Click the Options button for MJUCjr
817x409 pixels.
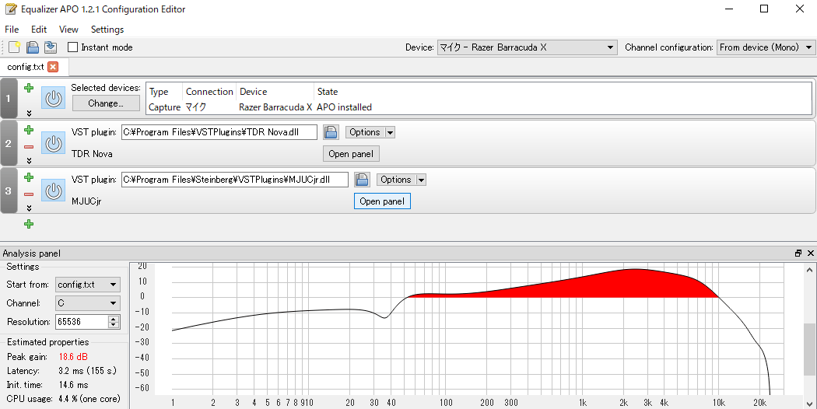tap(396, 180)
